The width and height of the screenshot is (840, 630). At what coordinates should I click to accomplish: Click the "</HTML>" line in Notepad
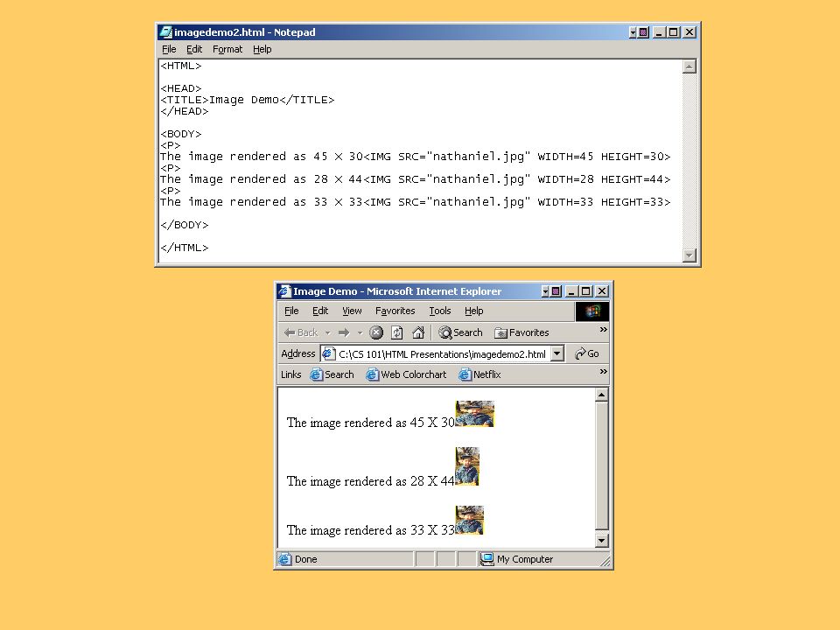pos(185,248)
